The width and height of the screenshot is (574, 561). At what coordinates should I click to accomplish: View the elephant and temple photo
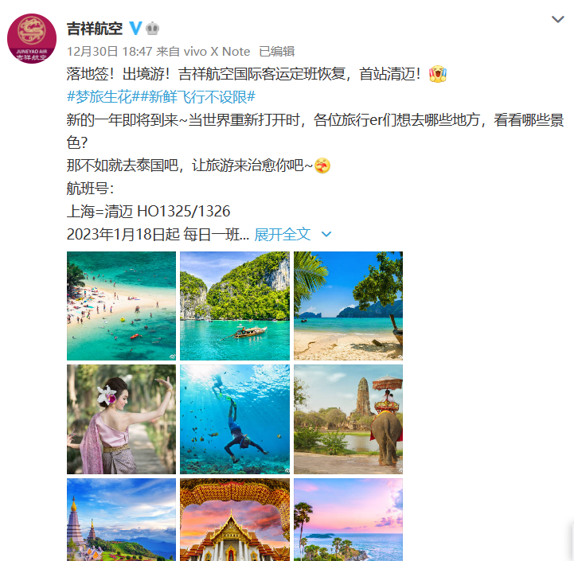[x=348, y=419]
